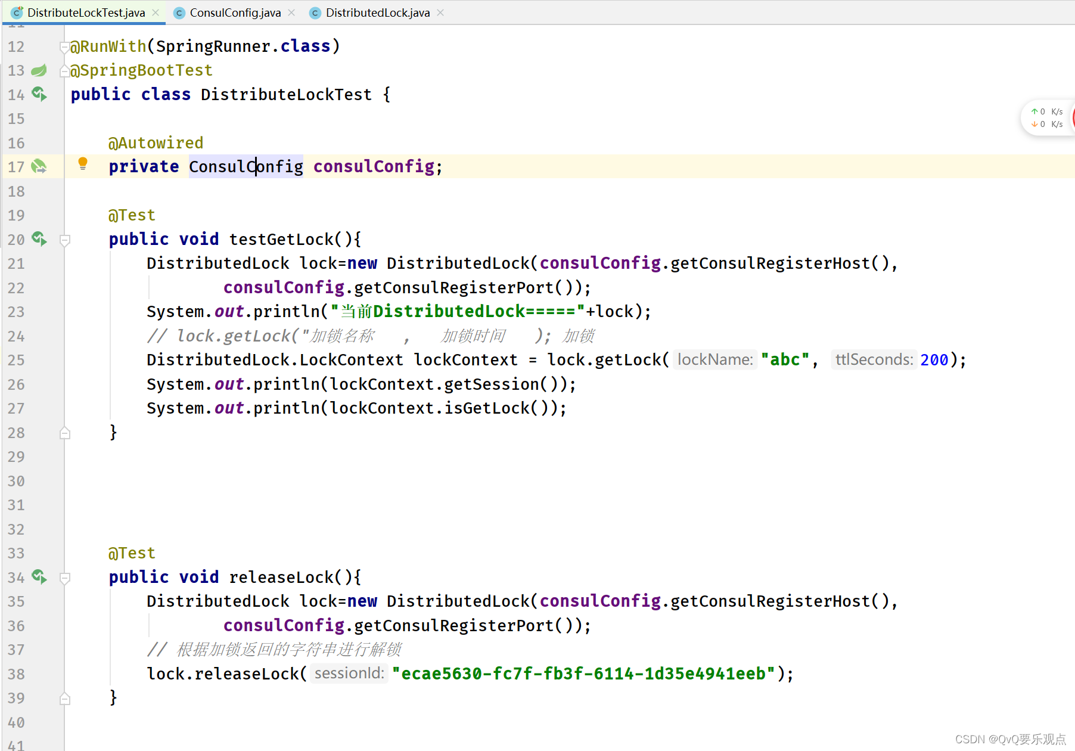The image size is (1075, 751).
Task: Click line number 38 in the gutter
Action: click(x=16, y=674)
